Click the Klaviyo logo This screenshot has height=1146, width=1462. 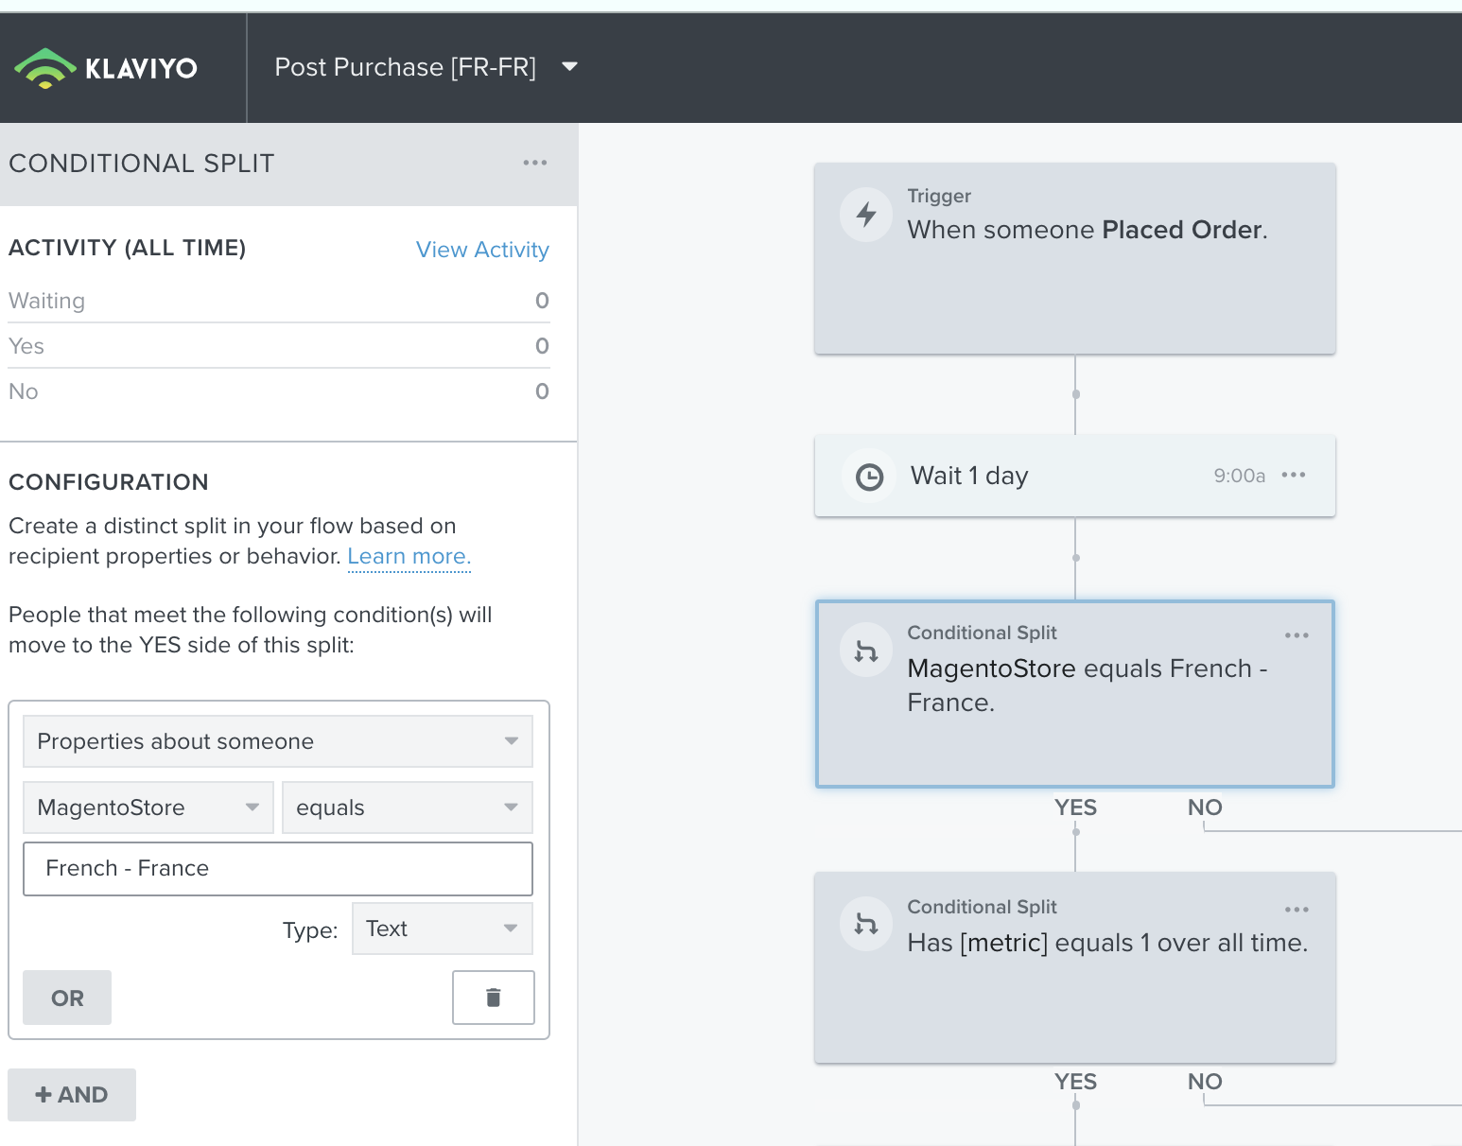click(x=106, y=68)
